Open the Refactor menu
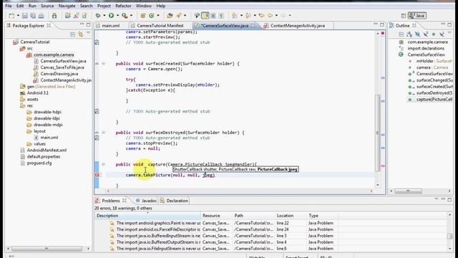Screen dimensions: 458x258 pyautogui.click(x=123, y=6)
